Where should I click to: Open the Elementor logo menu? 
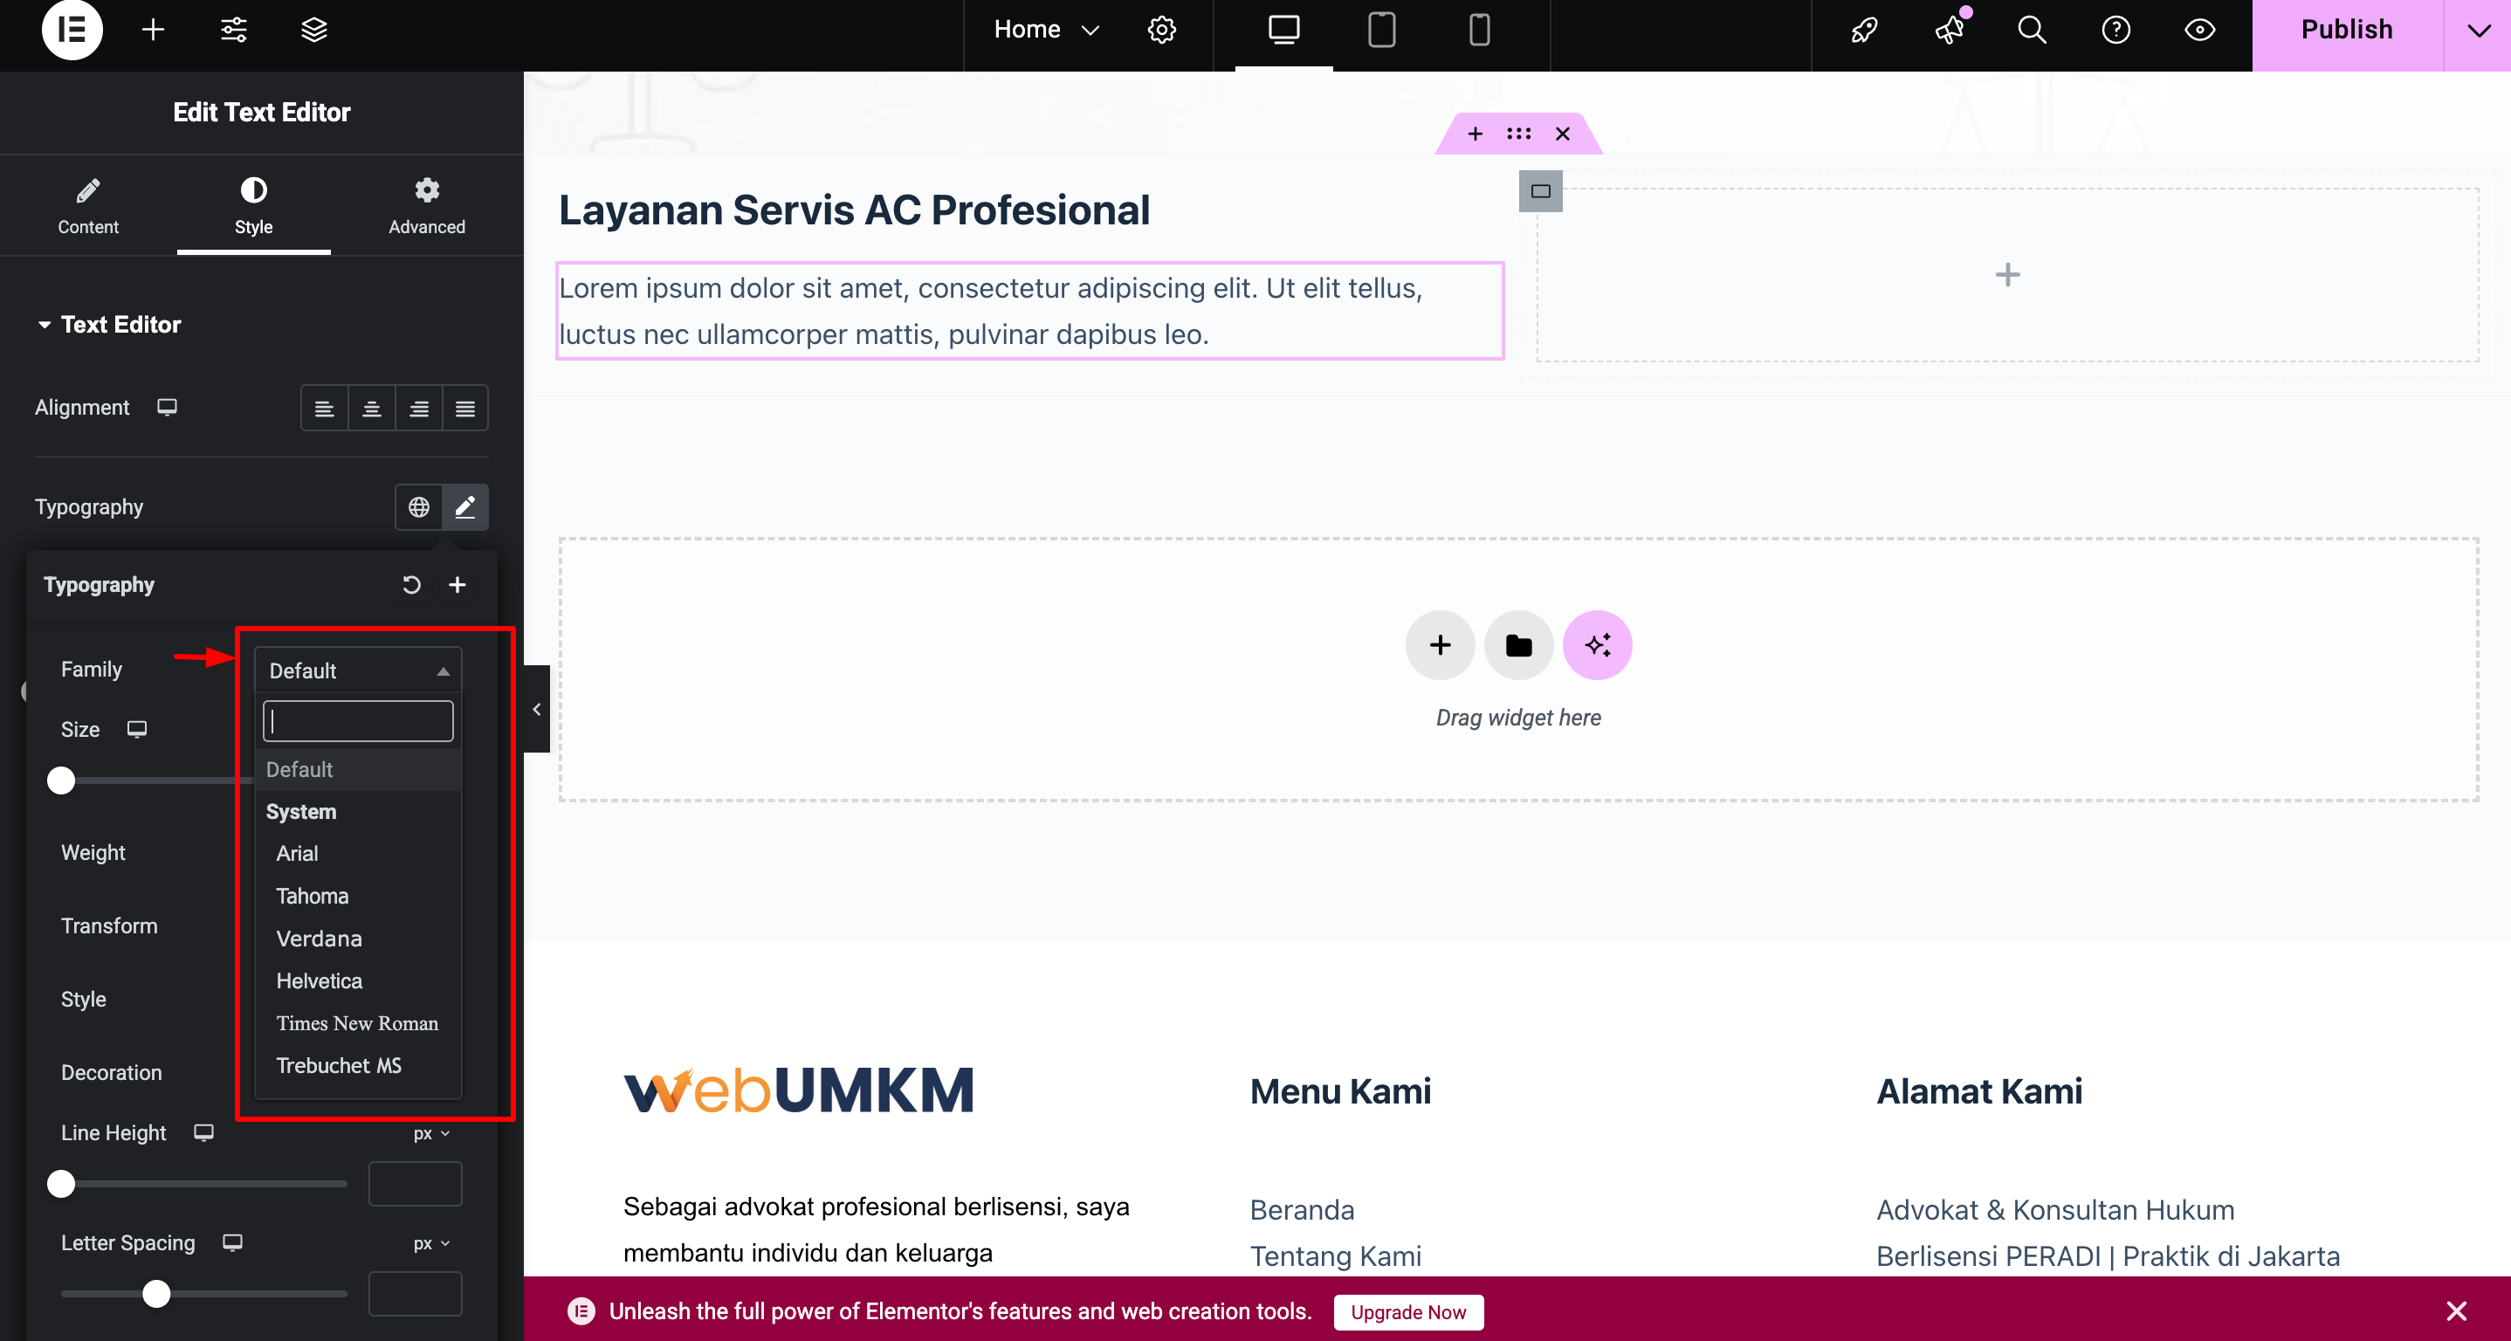[72, 31]
